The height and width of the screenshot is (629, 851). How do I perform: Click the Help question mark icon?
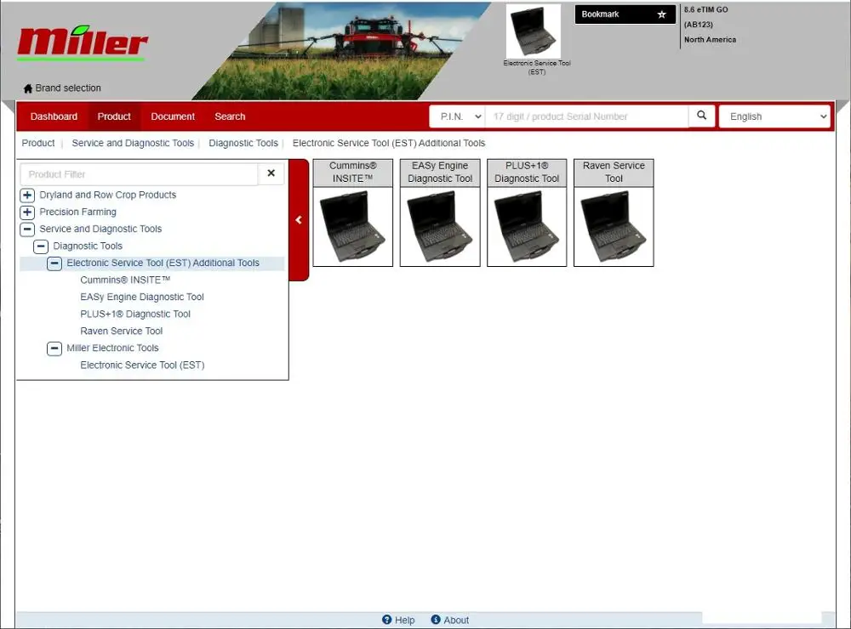pyautogui.click(x=387, y=620)
